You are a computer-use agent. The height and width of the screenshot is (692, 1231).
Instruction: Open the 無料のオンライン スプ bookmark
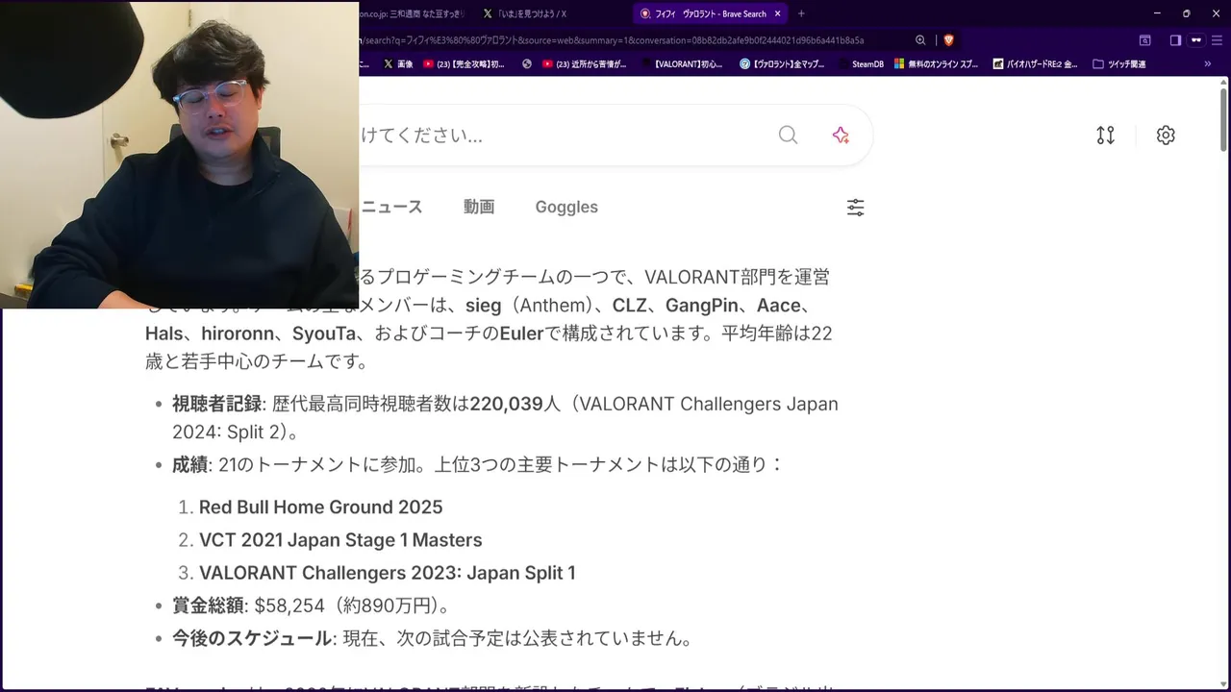(x=936, y=64)
